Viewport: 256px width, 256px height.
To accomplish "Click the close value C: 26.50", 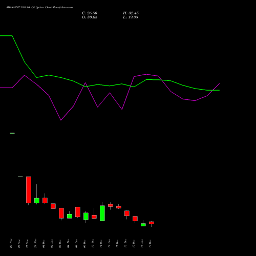I will [90, 13].
